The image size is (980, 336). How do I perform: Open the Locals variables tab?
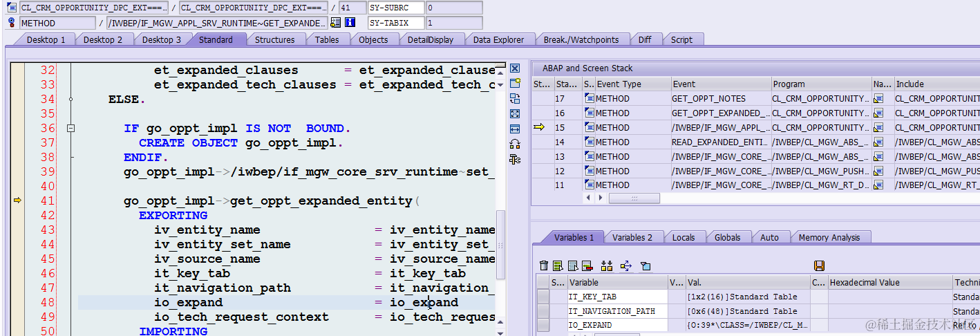click(684, 237)
